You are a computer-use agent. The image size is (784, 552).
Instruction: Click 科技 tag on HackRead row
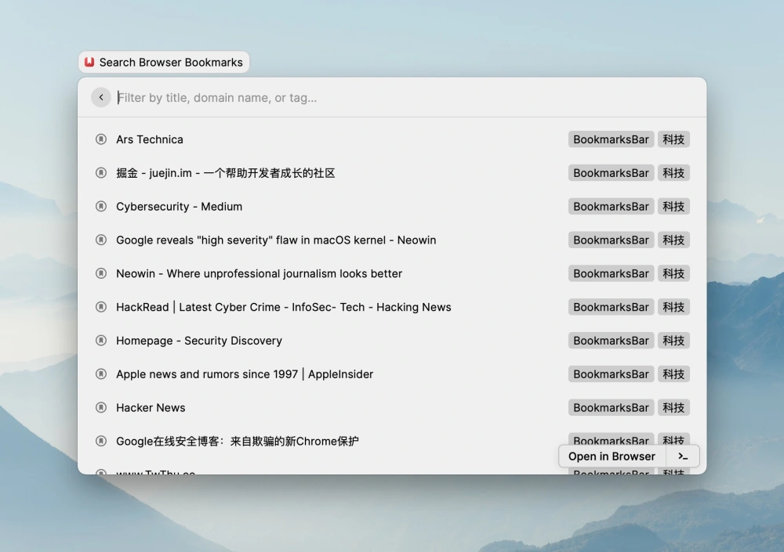pos(673,307)
